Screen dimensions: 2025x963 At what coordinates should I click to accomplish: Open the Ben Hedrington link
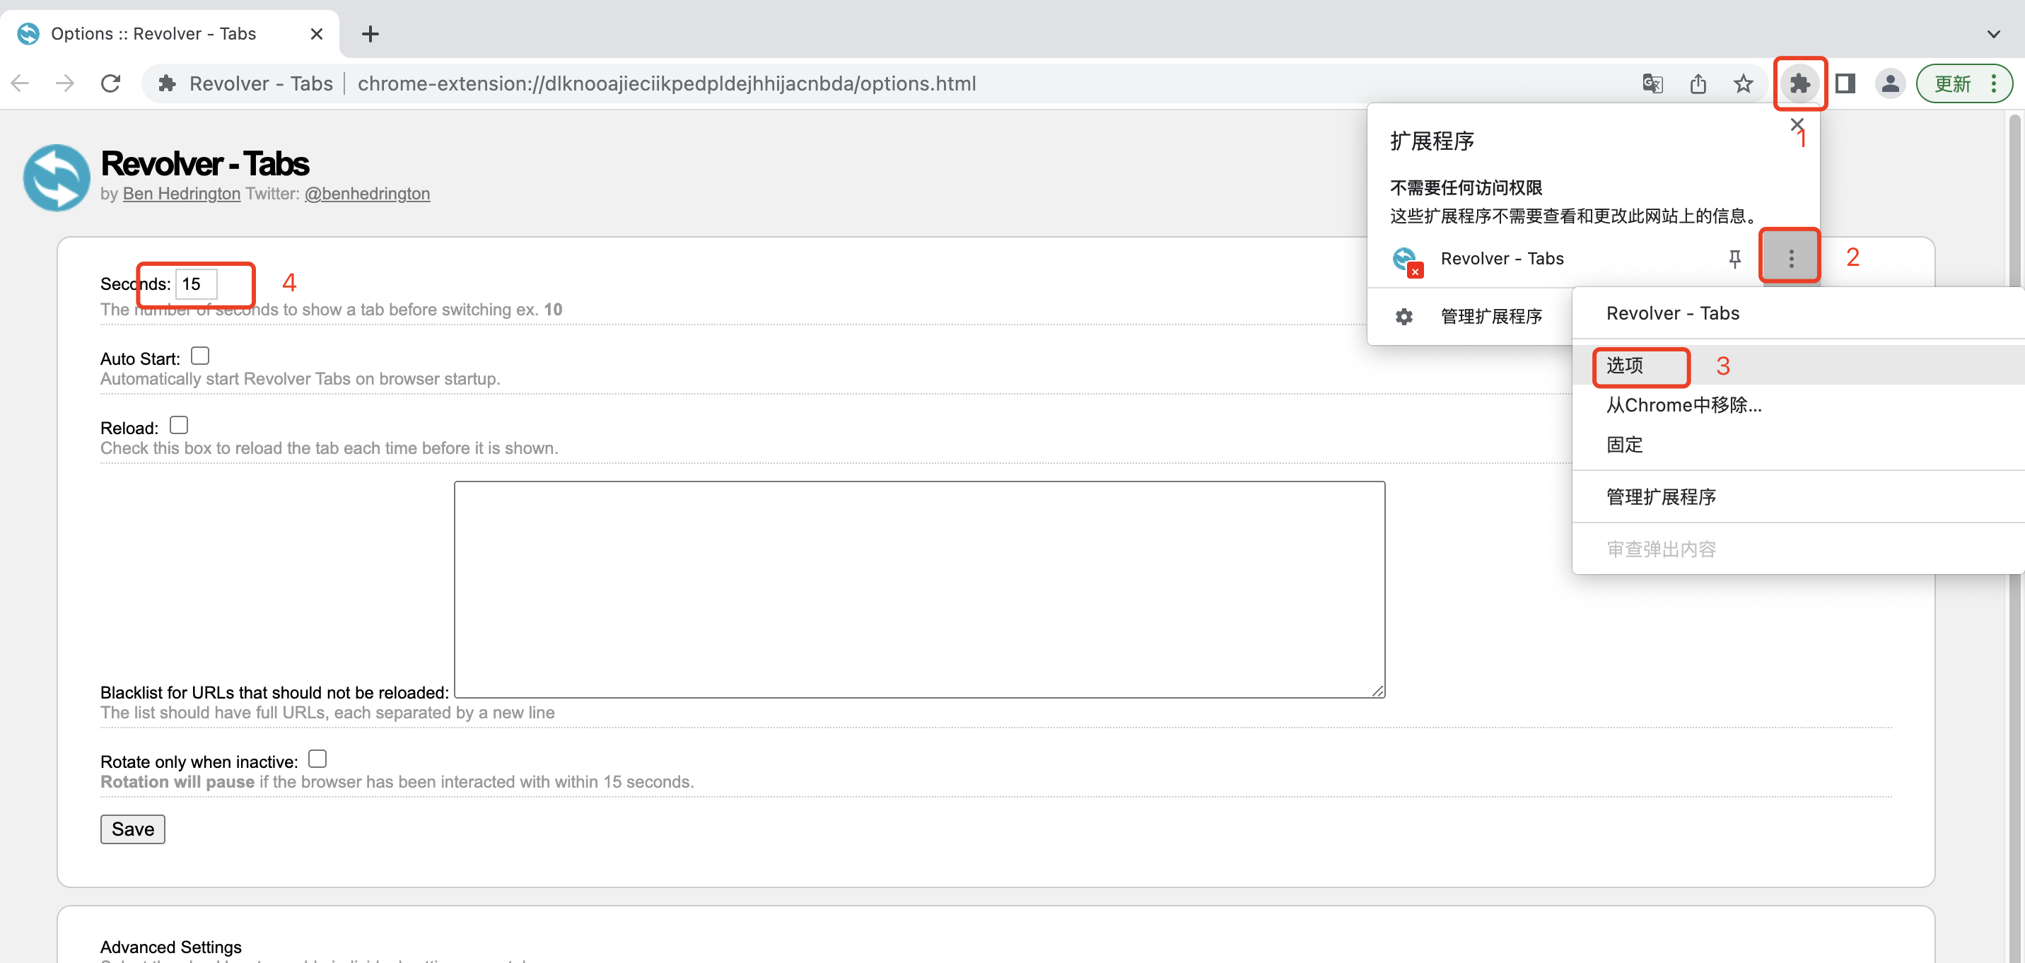tap(182, 194)
